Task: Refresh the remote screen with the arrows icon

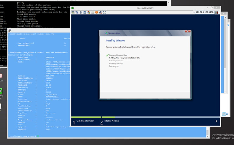Action: [85, 13]
